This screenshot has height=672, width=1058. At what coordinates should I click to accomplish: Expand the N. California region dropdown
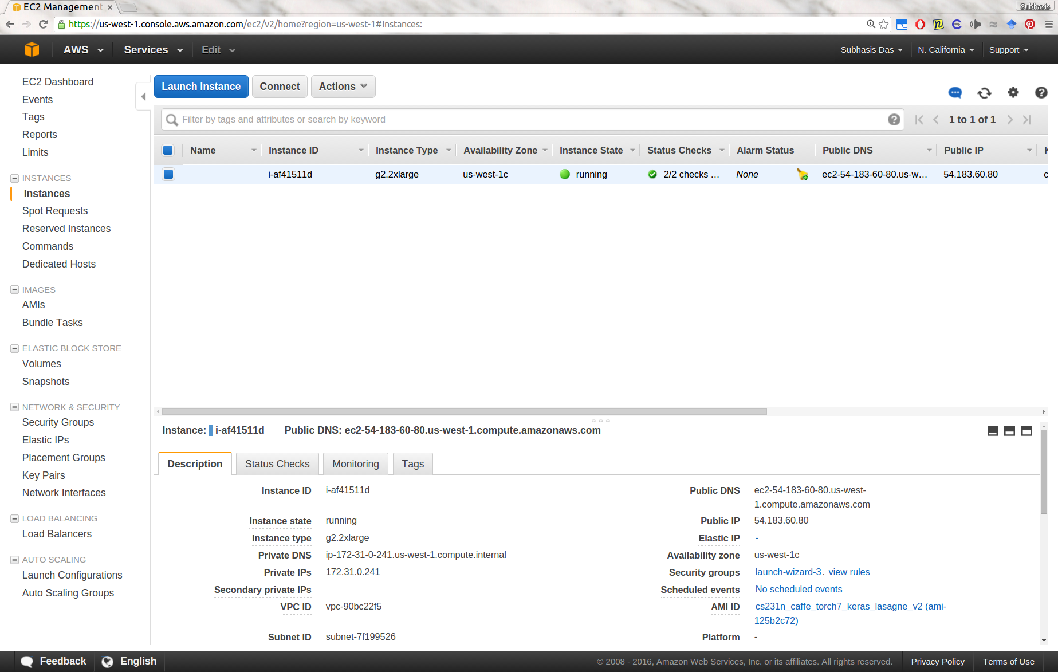(x=945, y=50)
